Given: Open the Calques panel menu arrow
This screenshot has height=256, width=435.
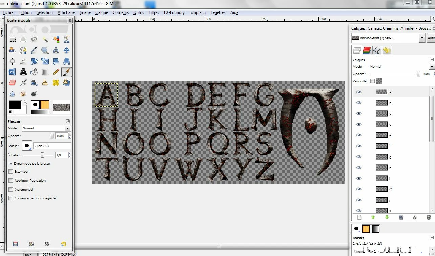Looking at the screenshot, I should click(432, 60).
